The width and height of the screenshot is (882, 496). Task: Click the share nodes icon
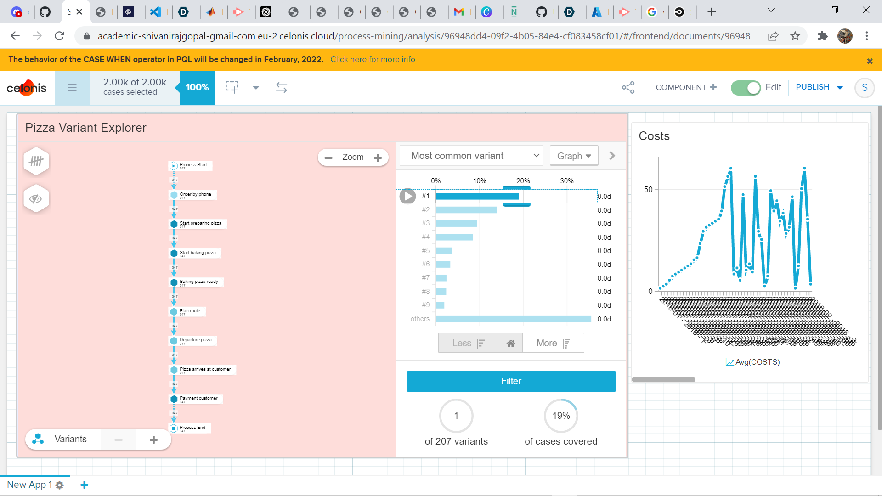pos(628,87)
